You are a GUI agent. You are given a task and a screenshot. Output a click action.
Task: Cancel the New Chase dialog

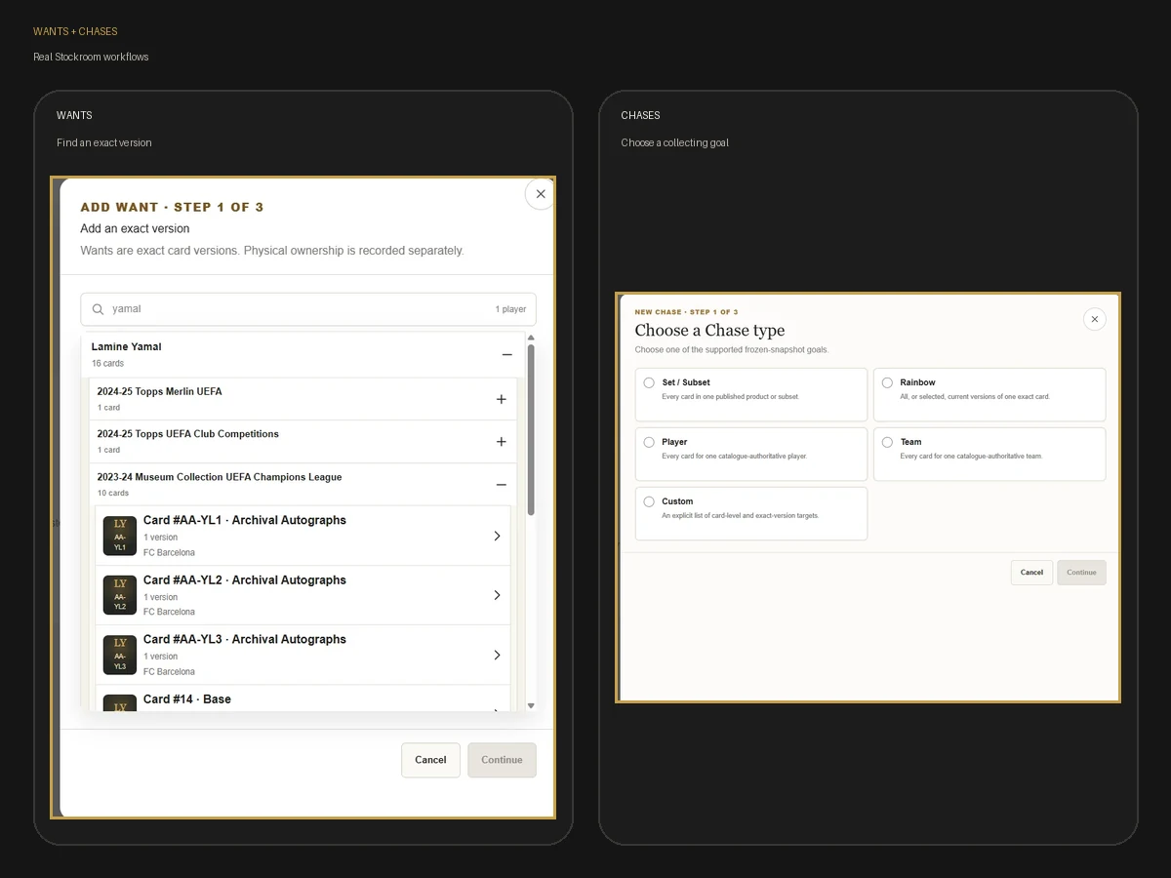(x=1031, y=573)
